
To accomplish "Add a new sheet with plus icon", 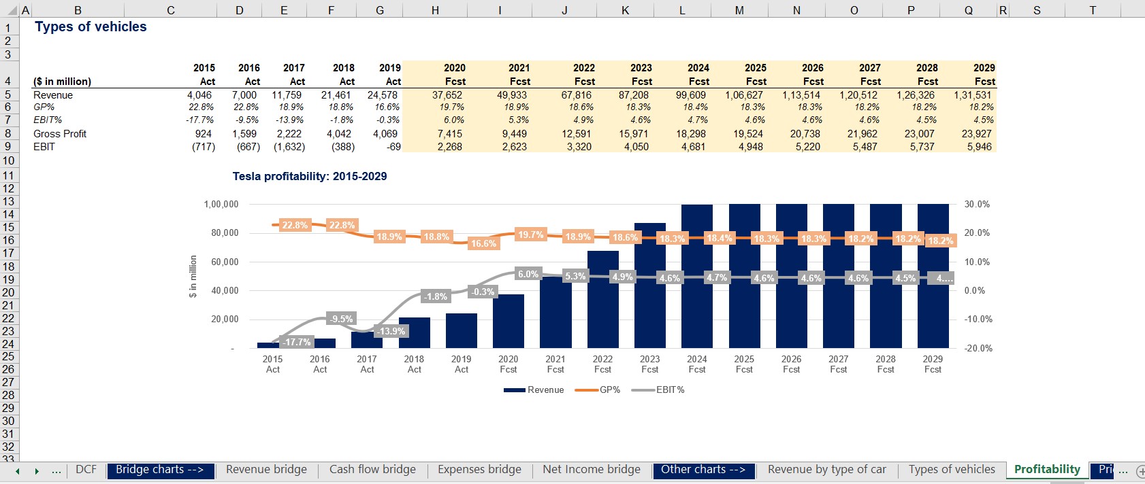I will (x=1140, y=471).
